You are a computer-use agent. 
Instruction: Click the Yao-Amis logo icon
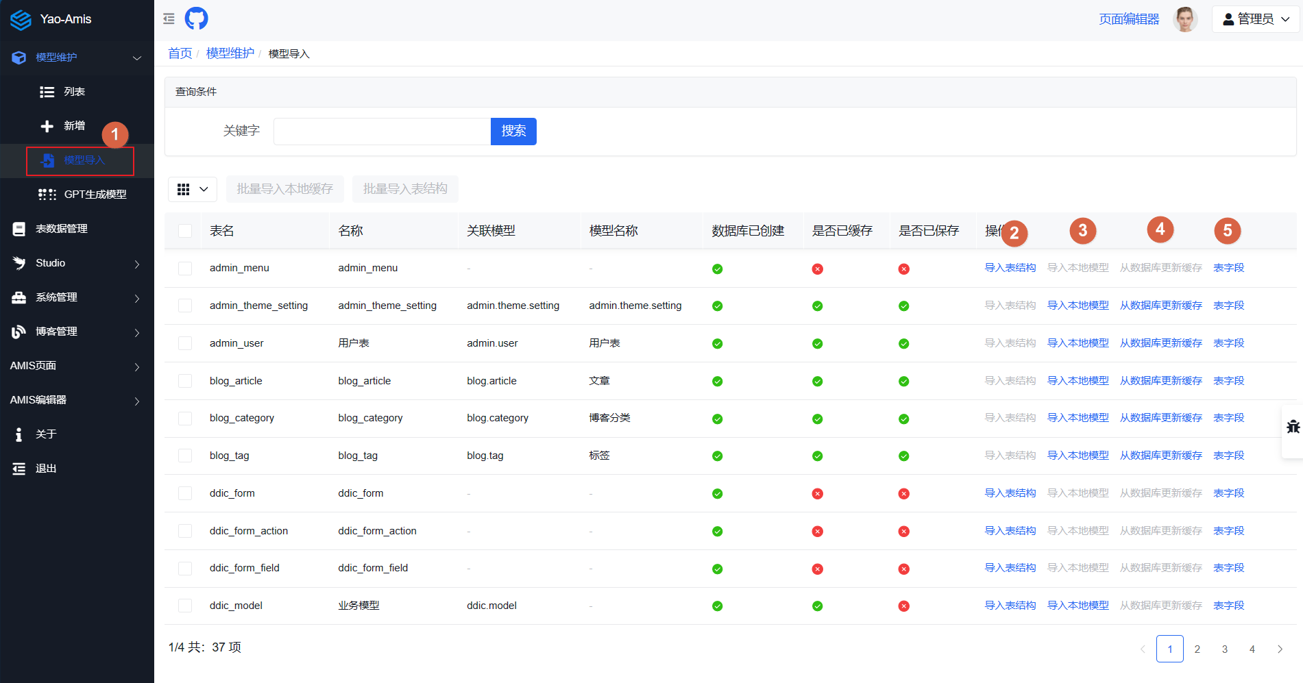21,19
